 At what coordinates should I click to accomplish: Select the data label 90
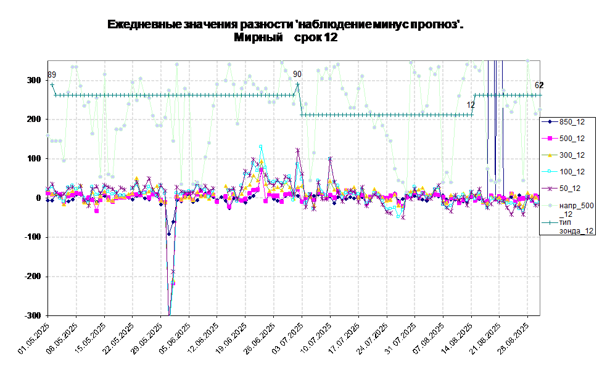297,74
